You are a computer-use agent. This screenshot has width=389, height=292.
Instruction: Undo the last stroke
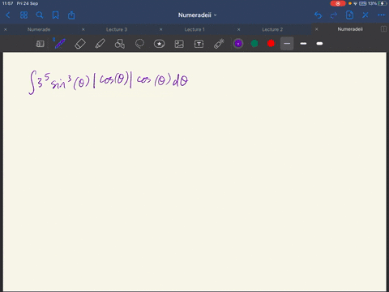pyautogui.click(x=318, y=15)
